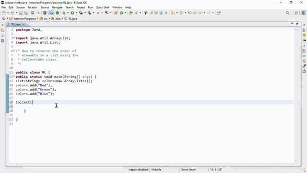Click the bottom icon in the left sidebar

tap(2, 41)
